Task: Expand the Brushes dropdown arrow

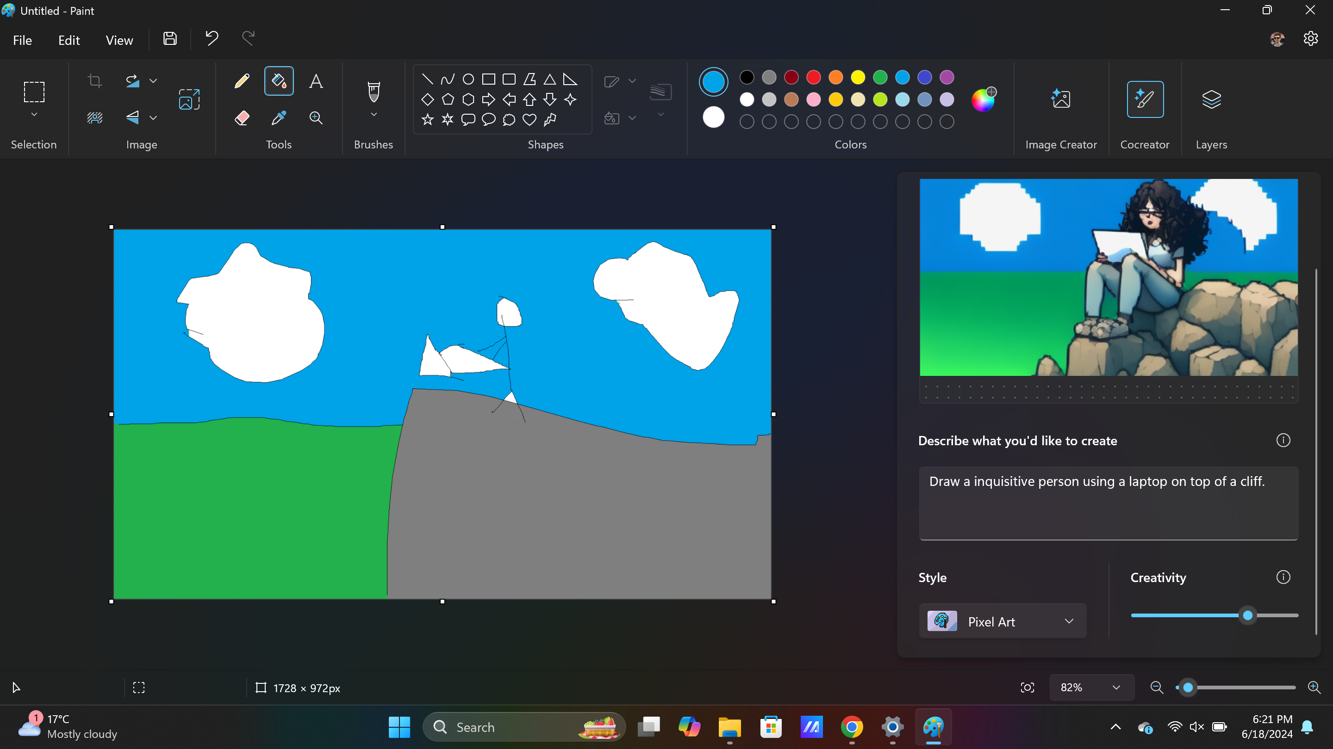Action: click(x=374, y=115)
